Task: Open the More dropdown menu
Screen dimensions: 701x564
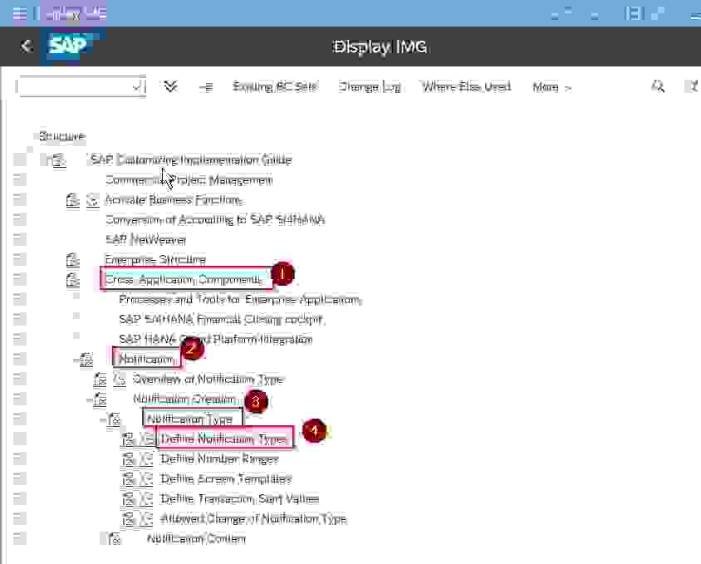Action: 551,86
